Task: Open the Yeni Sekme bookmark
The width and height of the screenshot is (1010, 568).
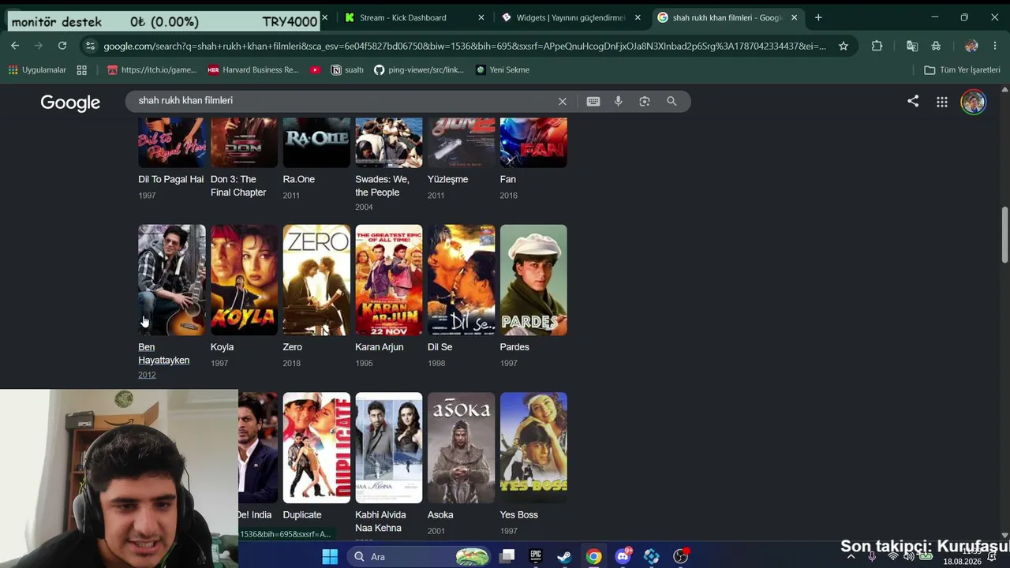Action: pos(503,70)
